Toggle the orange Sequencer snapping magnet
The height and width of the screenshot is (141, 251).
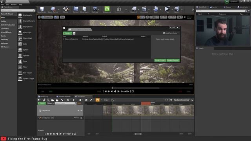click(x=98, y=100)
